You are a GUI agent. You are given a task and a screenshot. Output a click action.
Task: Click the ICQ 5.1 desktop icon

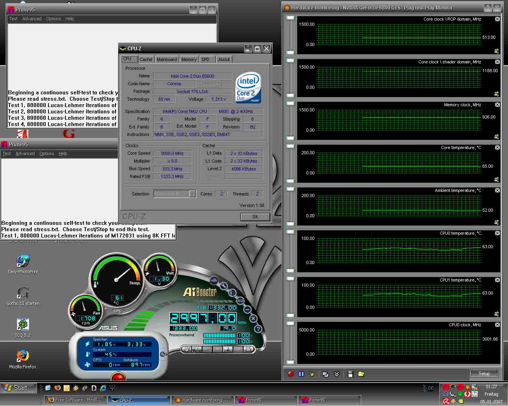(x=23, y=328)
